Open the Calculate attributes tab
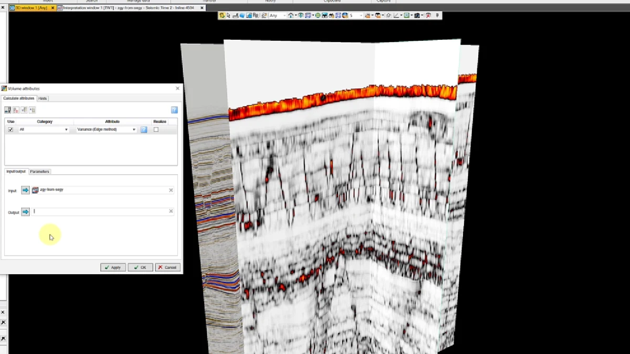The image size is (630, 354). pos(18,99)
